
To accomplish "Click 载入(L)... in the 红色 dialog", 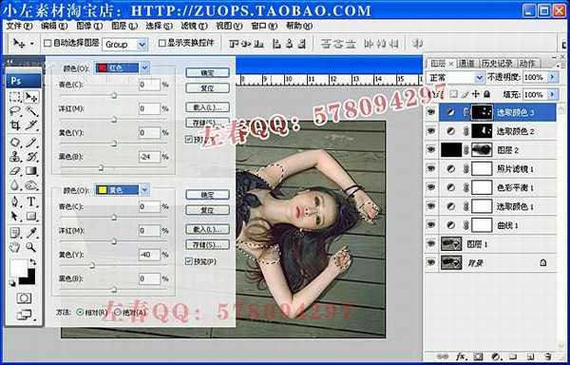I will 207,107.
